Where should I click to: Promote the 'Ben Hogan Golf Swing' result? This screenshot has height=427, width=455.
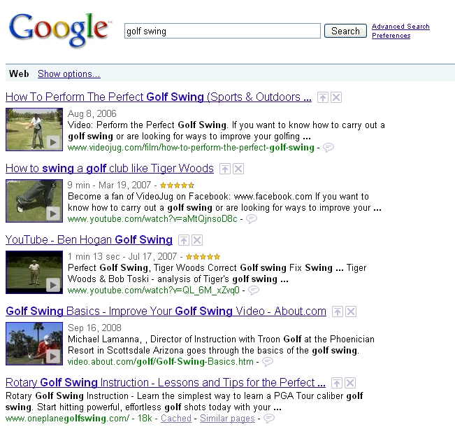click(x=184, y=240)
